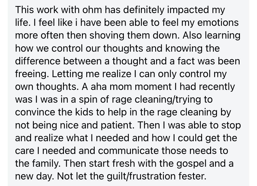Click the text "own thoughts"
The width and height of the screenshot is (257, 186).
(46, 87)
